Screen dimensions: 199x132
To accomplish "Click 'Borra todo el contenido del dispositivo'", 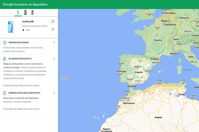I will (21, 98).
